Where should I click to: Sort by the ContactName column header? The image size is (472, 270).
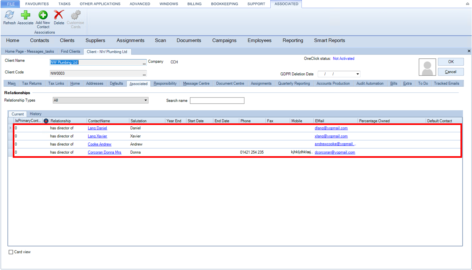[x=108, y=121]
